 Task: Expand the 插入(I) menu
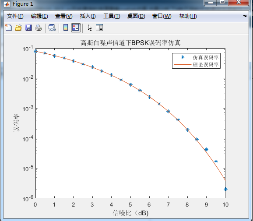point(88,16)
